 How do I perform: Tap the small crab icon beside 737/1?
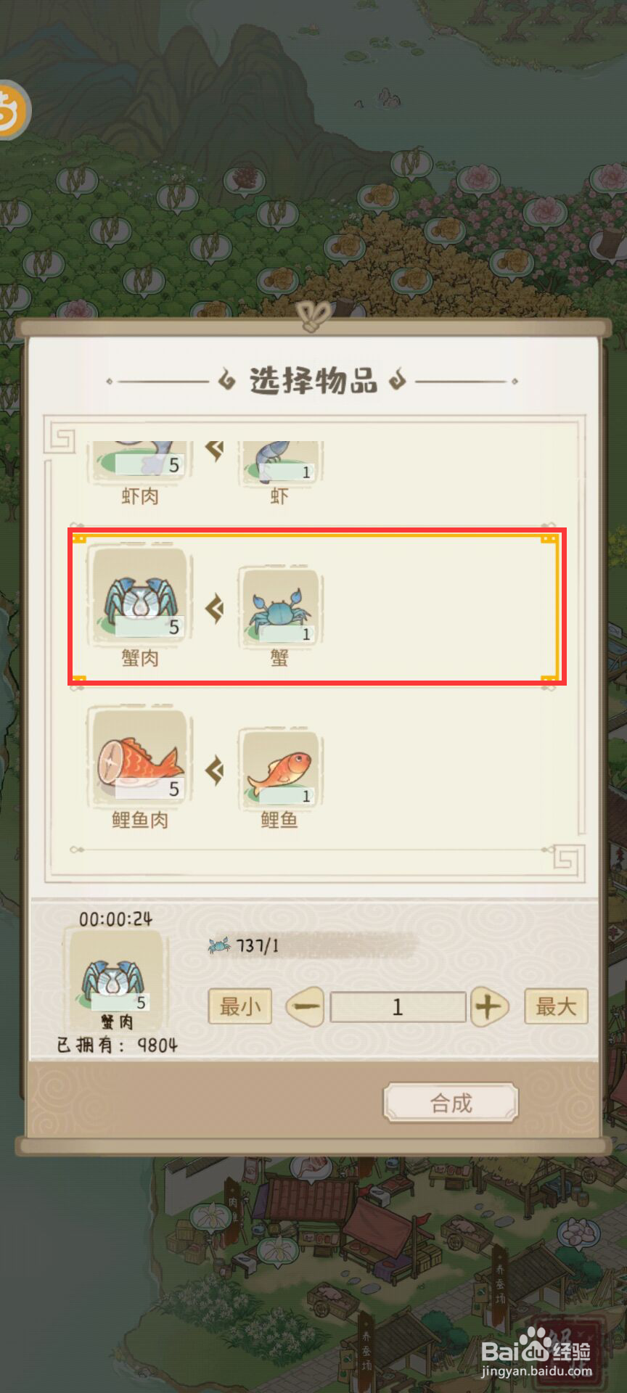tap(219, 945)
